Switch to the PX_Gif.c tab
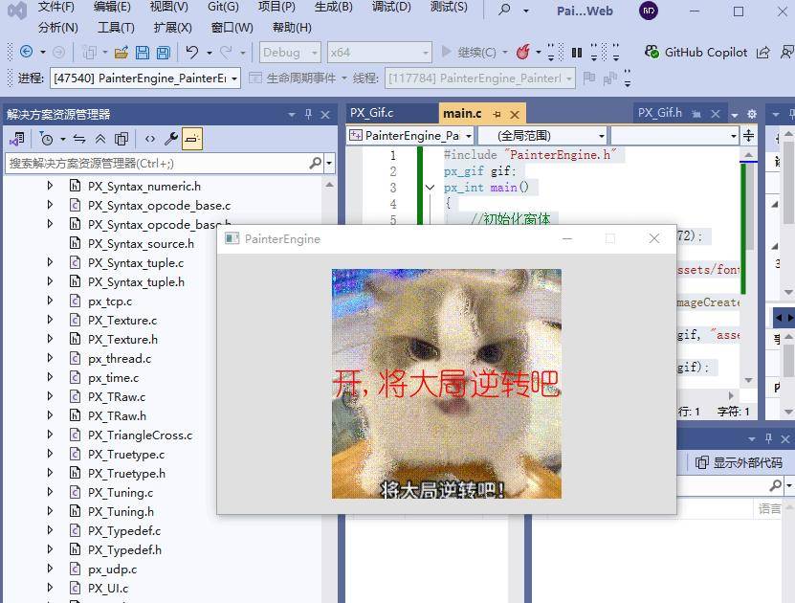Viewport: 795px width, 603px height. (x=371, y=113)
